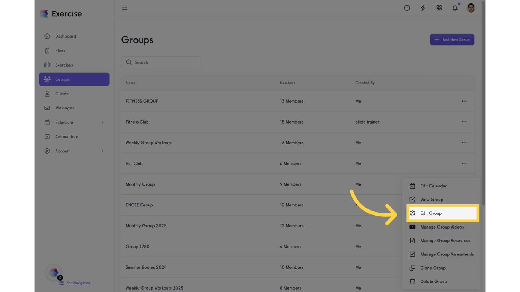Open the three-dot menu for FITNESS GROUP

464,101
